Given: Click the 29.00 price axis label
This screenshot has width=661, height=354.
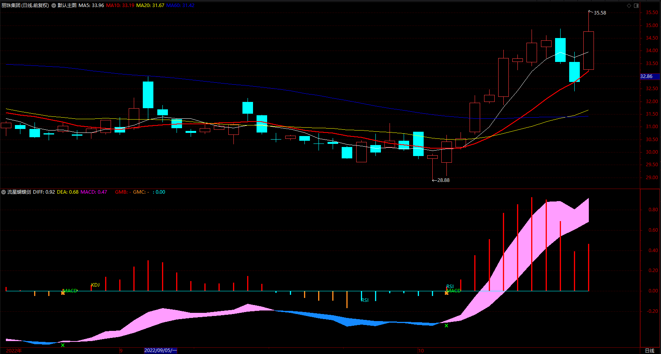Looking at the screenshot, I should coord(652,178).
